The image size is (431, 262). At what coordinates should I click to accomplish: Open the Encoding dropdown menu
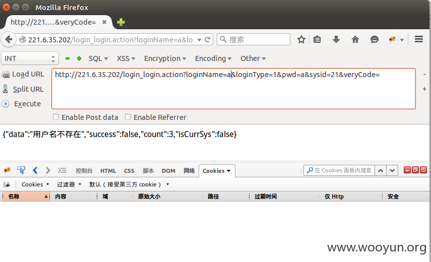[213, 58]
